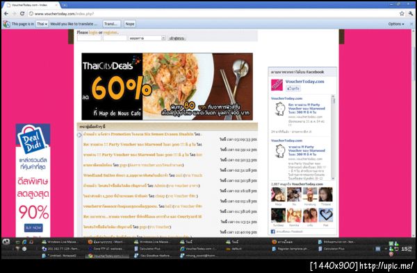Image resolution: width=417 pixels, height=273 pixels.
Task: Open the translate bar Options menu
Action: (x=396, y=24)
